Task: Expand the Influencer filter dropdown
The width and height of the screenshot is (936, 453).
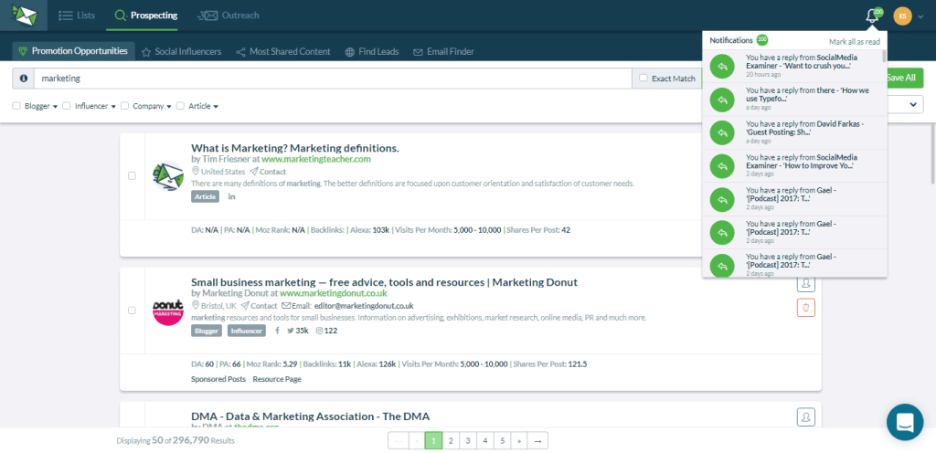Action: click(x=112, y=107)
